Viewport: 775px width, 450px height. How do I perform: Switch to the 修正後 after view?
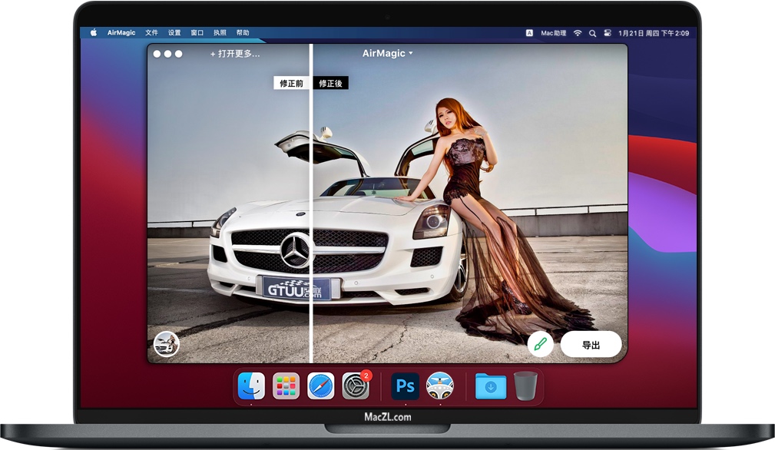pos(330,83)
